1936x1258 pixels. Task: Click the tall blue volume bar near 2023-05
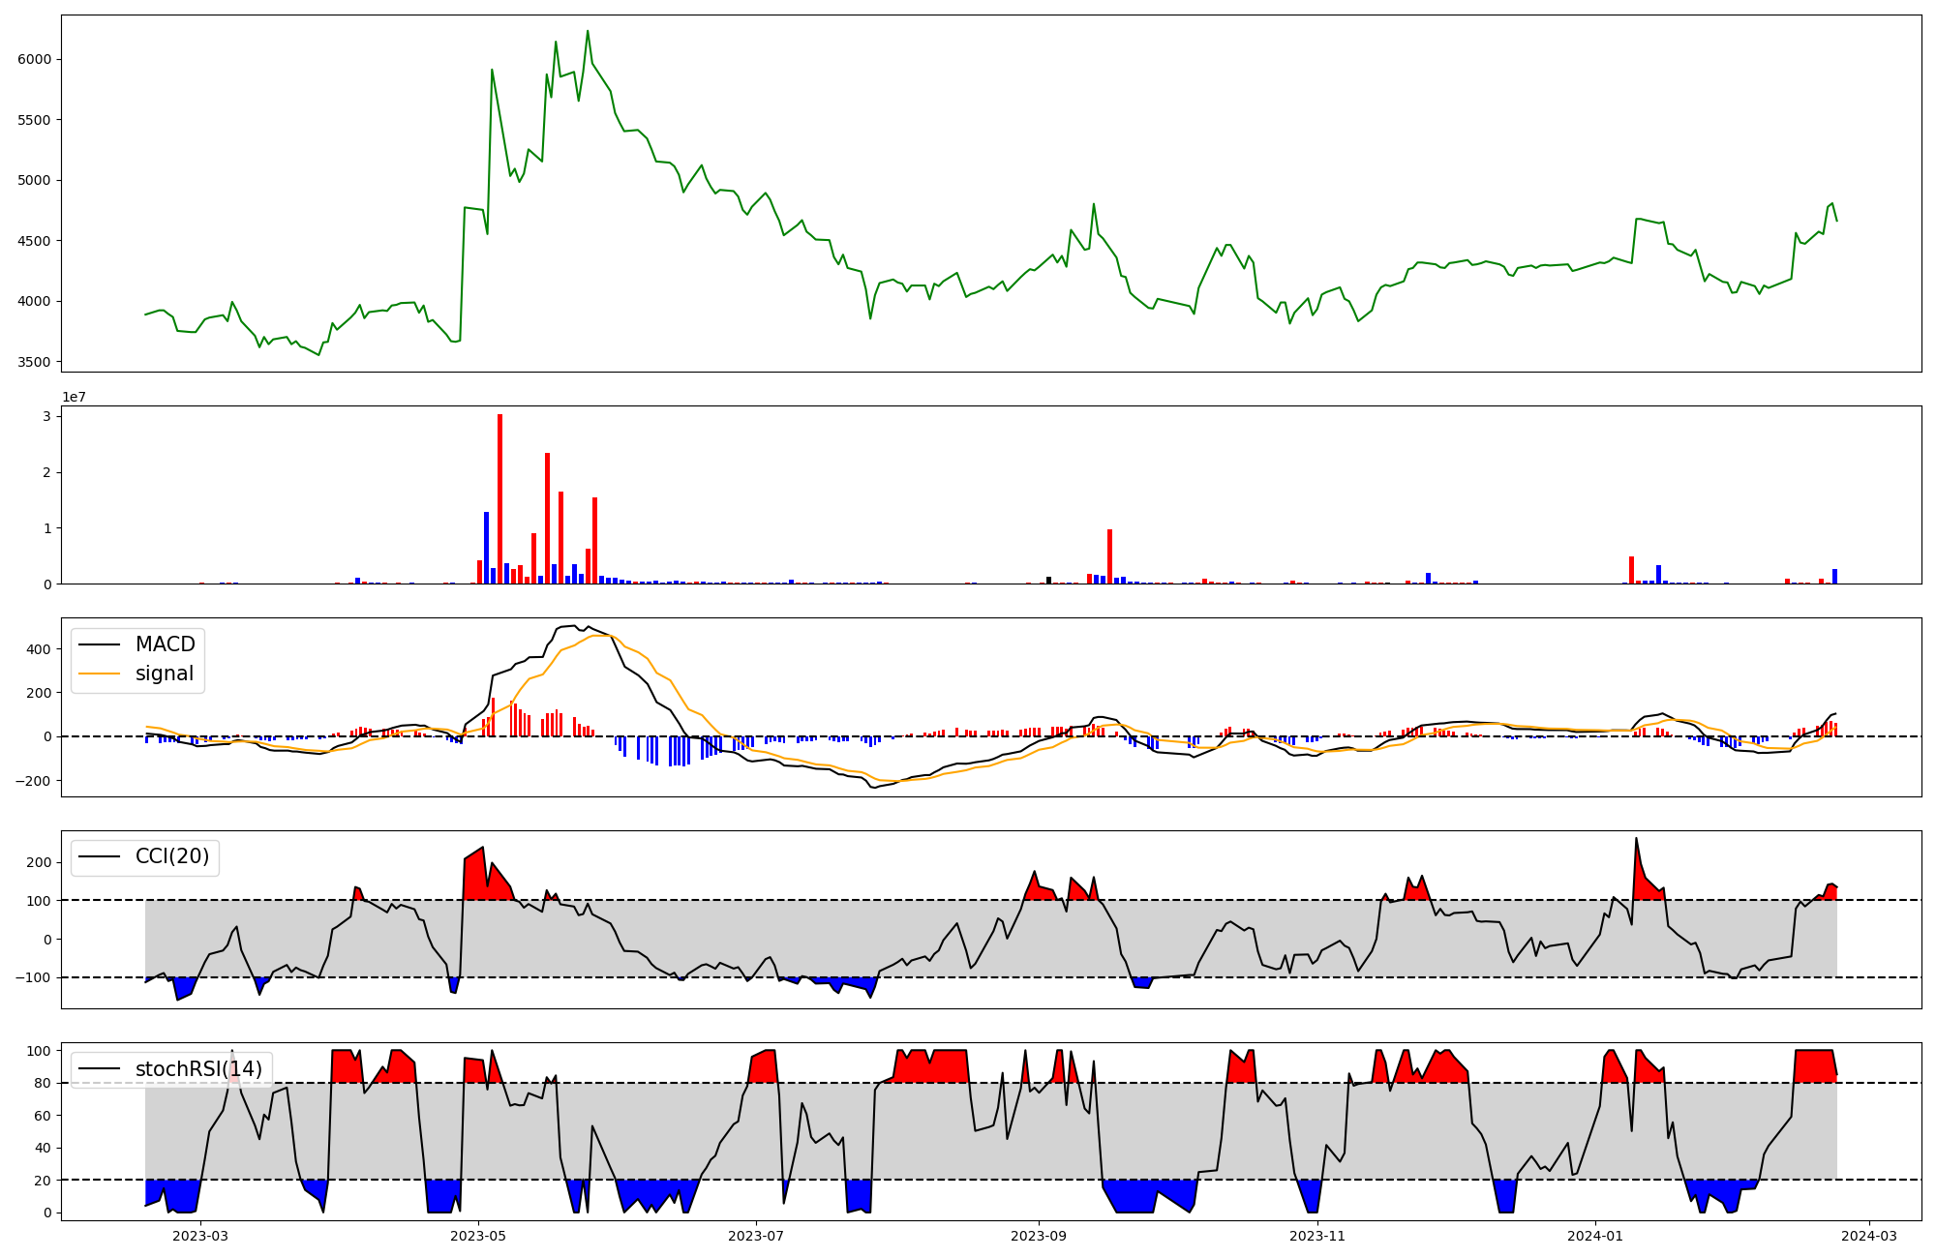(x=486, y=548)
